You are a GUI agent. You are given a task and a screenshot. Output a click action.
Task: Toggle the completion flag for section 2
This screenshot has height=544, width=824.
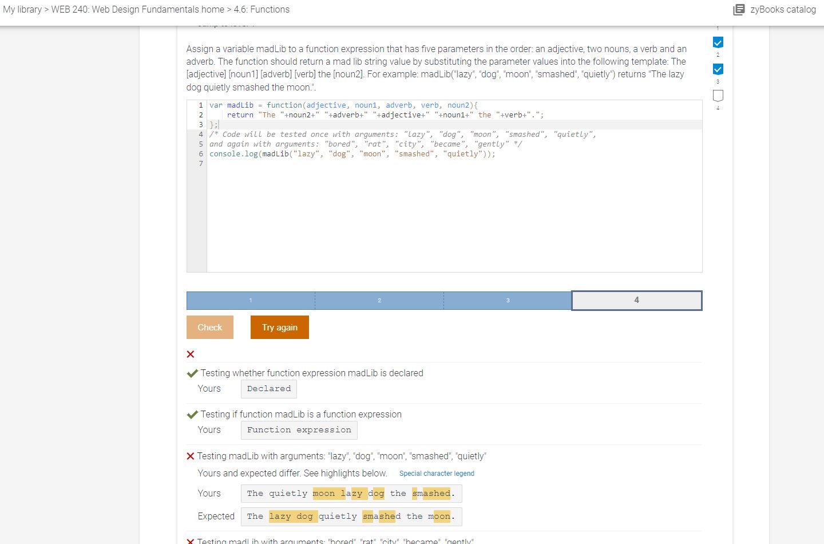coord(718,42)
